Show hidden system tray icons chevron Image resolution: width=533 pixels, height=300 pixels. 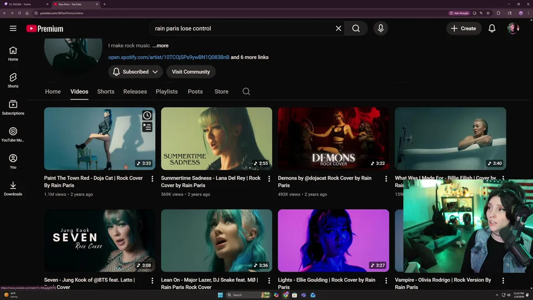click(497, 295)
